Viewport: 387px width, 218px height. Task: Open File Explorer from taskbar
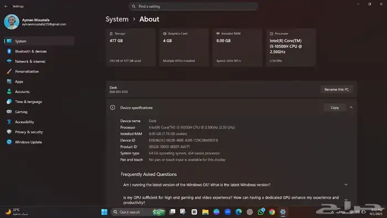click(205, 212)
